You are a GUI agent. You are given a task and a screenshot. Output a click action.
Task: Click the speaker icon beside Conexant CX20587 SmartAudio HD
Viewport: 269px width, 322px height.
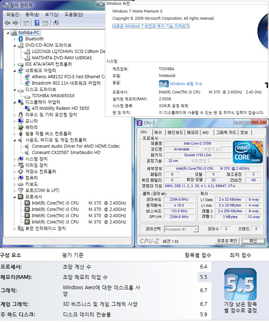(x=27, y=153)
